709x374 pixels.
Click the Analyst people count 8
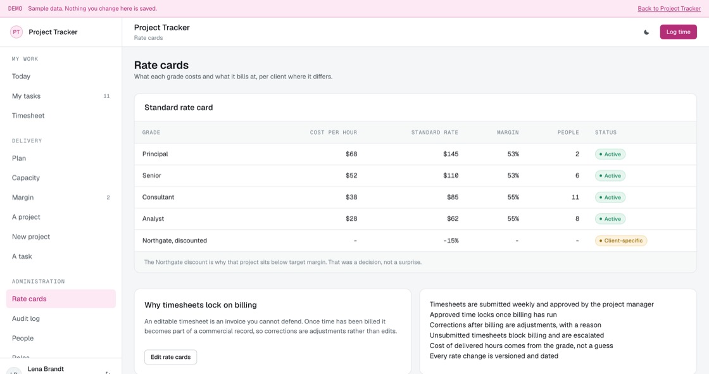pos(577,218)
